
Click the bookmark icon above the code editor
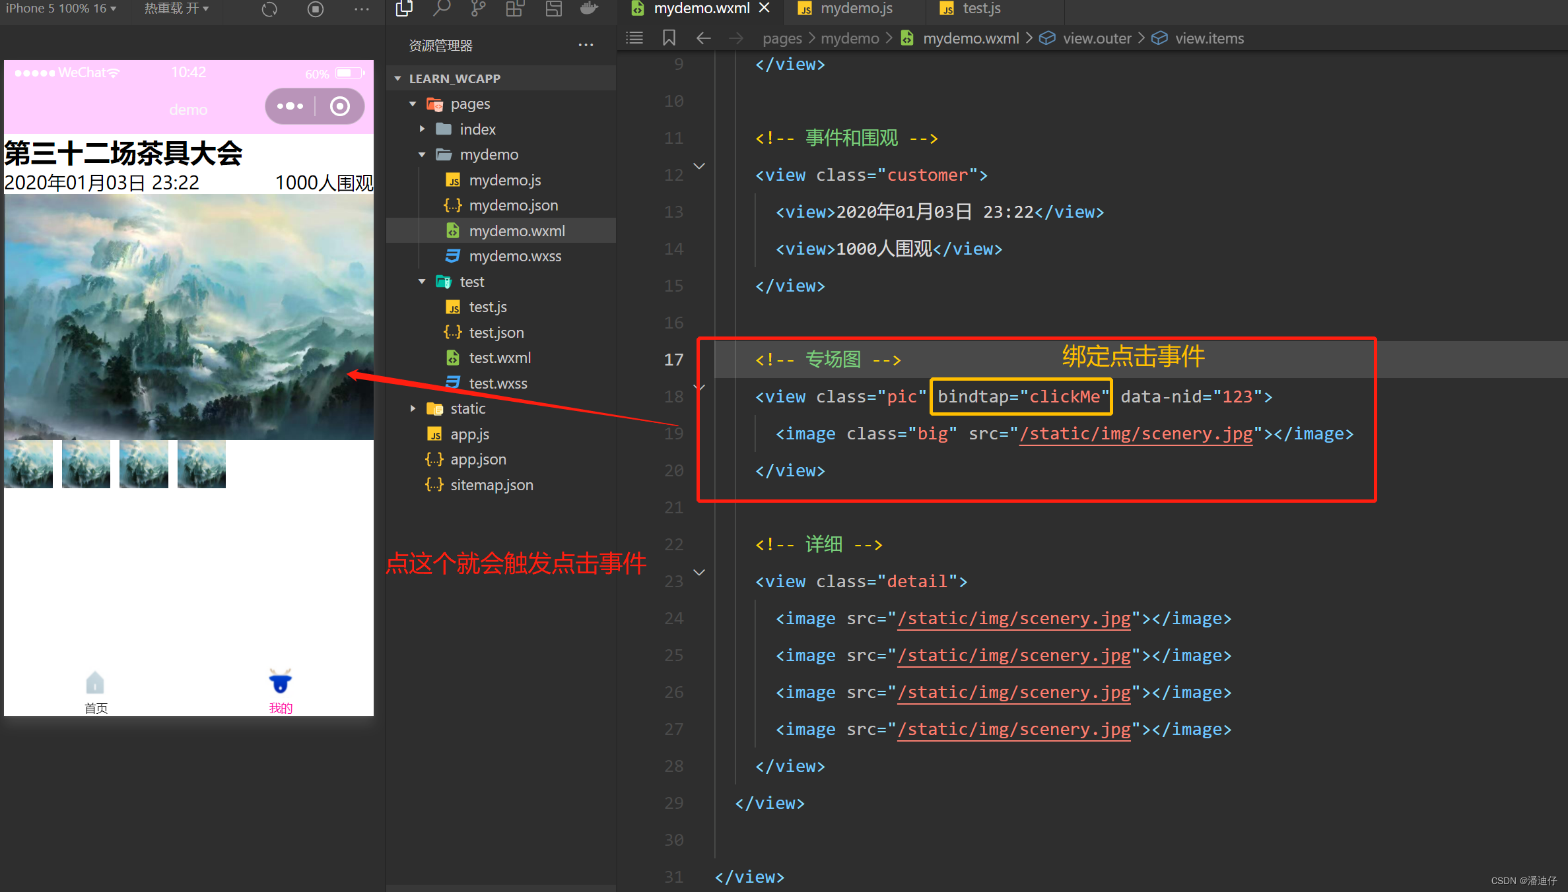(x=669, y=38)
